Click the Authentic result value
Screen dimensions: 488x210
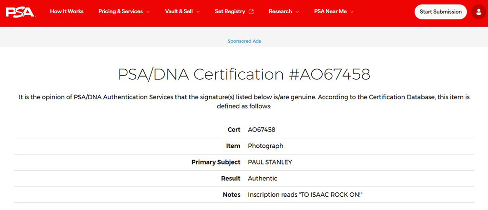pos(263,179)
